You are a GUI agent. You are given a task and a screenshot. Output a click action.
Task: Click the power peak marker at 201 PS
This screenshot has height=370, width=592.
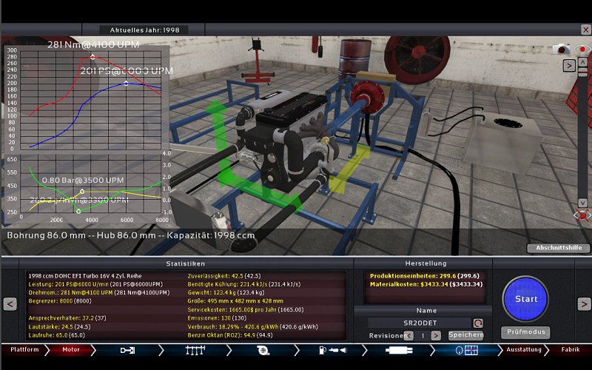[x=126, y=84]
